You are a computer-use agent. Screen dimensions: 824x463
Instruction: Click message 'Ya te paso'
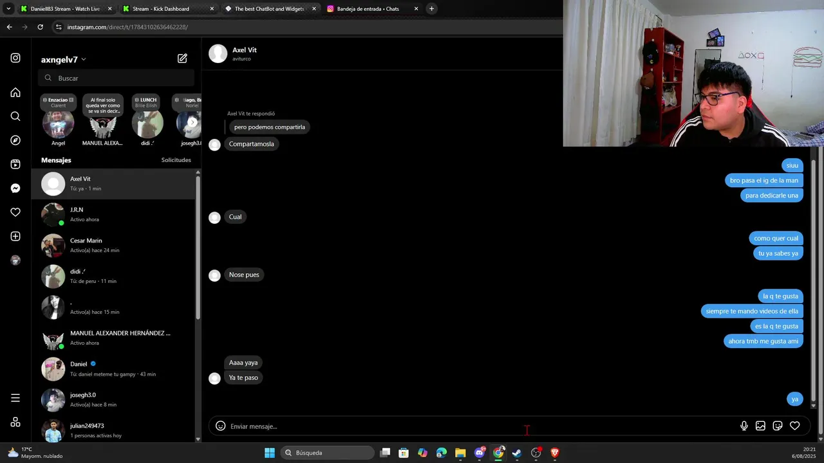pos(243,377)
